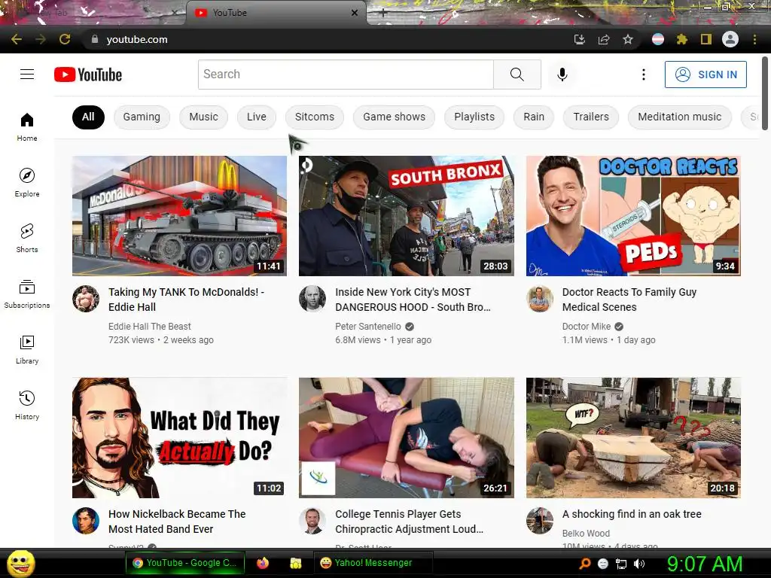Viewport: 771px width, 578px height.
Task: Select the Live filter chip
Action: tap(257, 117)
